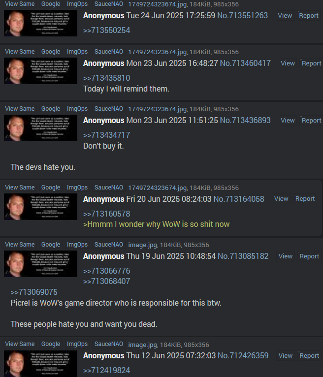Follow quote link >>713550254
Viewport: 323px width, 377px height.
click(106, 31)
